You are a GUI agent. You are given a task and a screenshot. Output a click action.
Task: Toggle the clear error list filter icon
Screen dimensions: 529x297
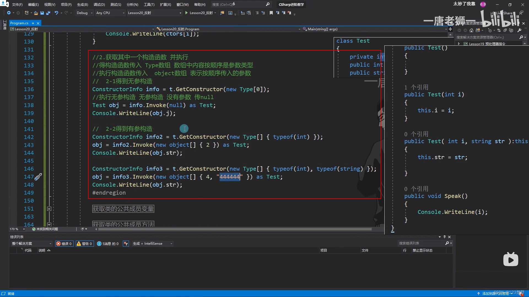coord(126,244)
